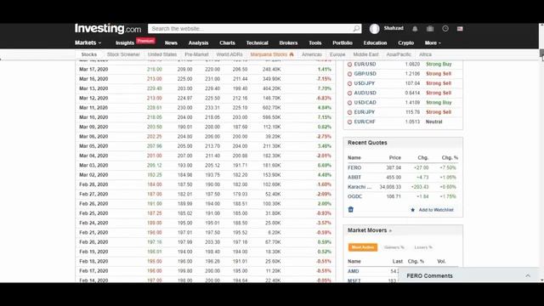Image resolution: width=544 pixels, height=306 pixels.
Task: Open the AMD market mover link
Action: (354, 271)
